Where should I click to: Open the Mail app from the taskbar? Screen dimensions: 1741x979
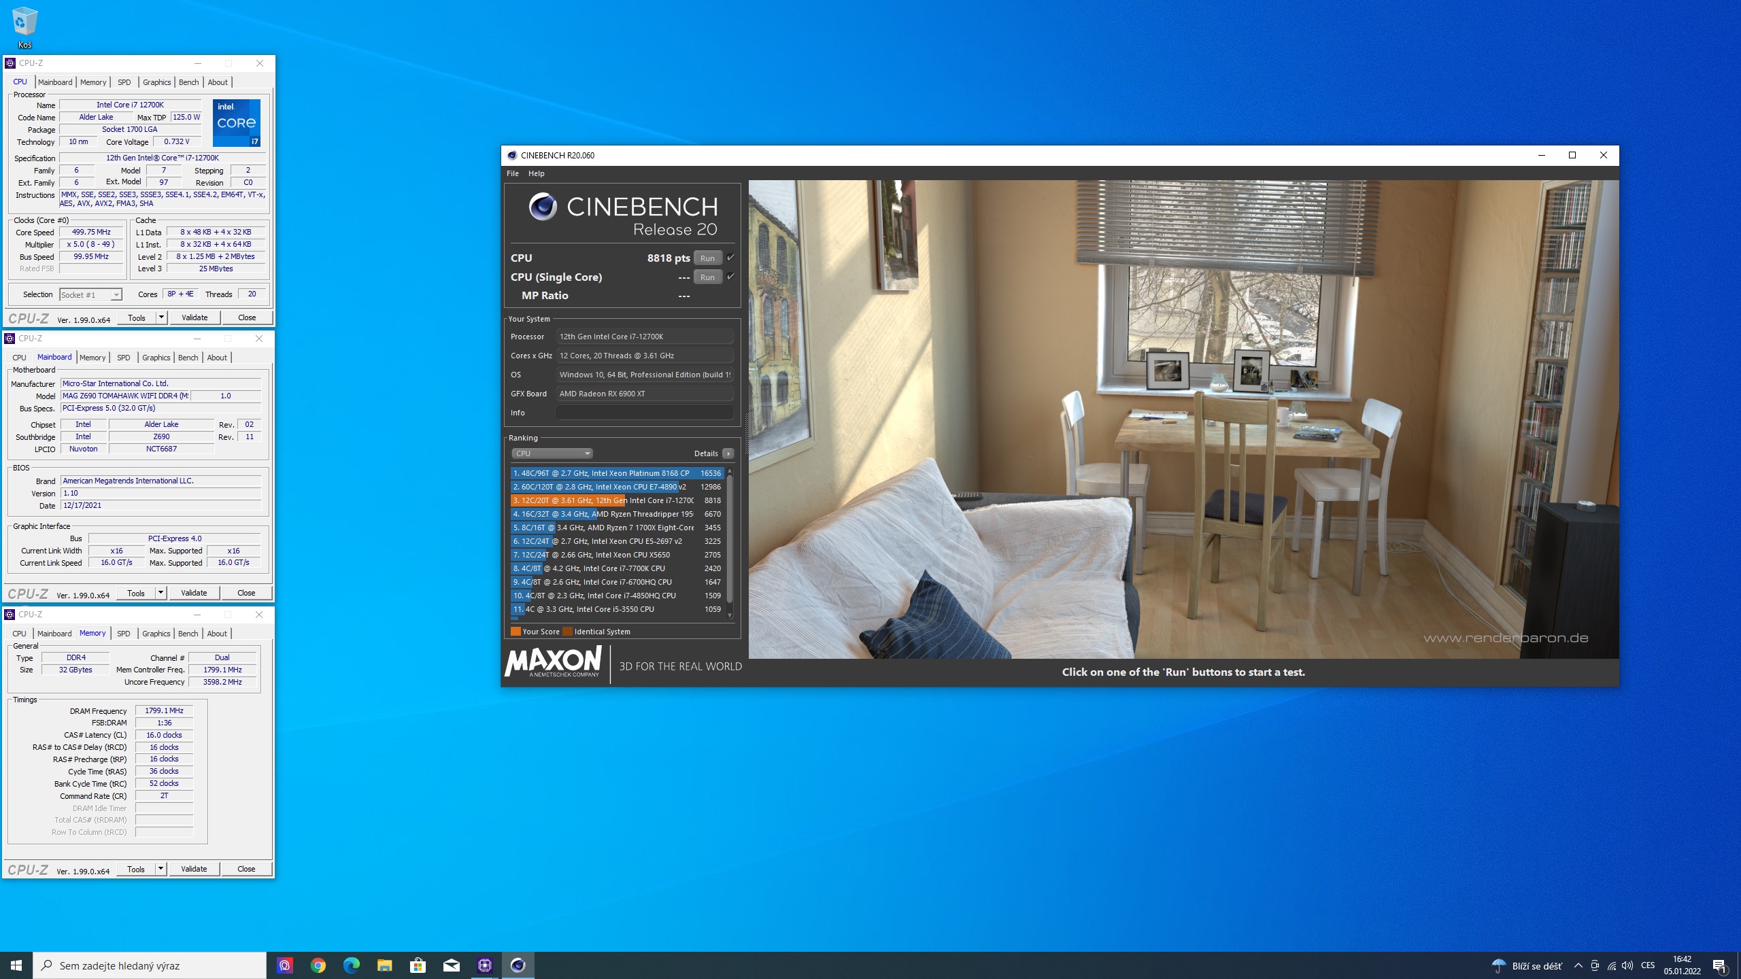[x=452, y=965]
